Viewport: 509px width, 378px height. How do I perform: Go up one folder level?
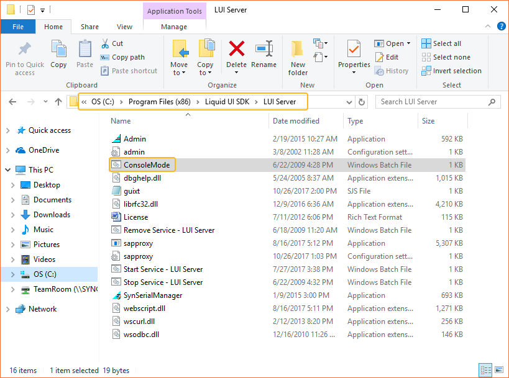pos(58,102)
